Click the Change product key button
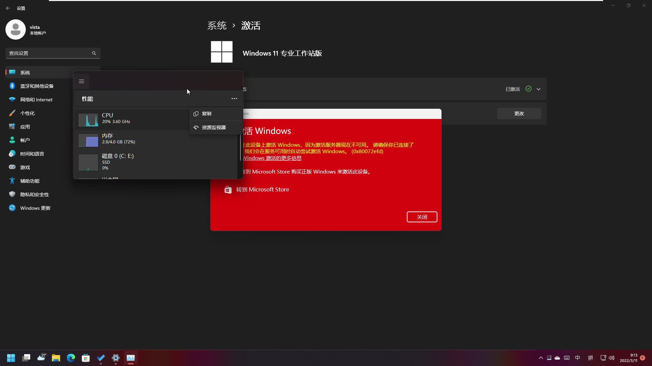The image size is (652, 366). (519, 114)
